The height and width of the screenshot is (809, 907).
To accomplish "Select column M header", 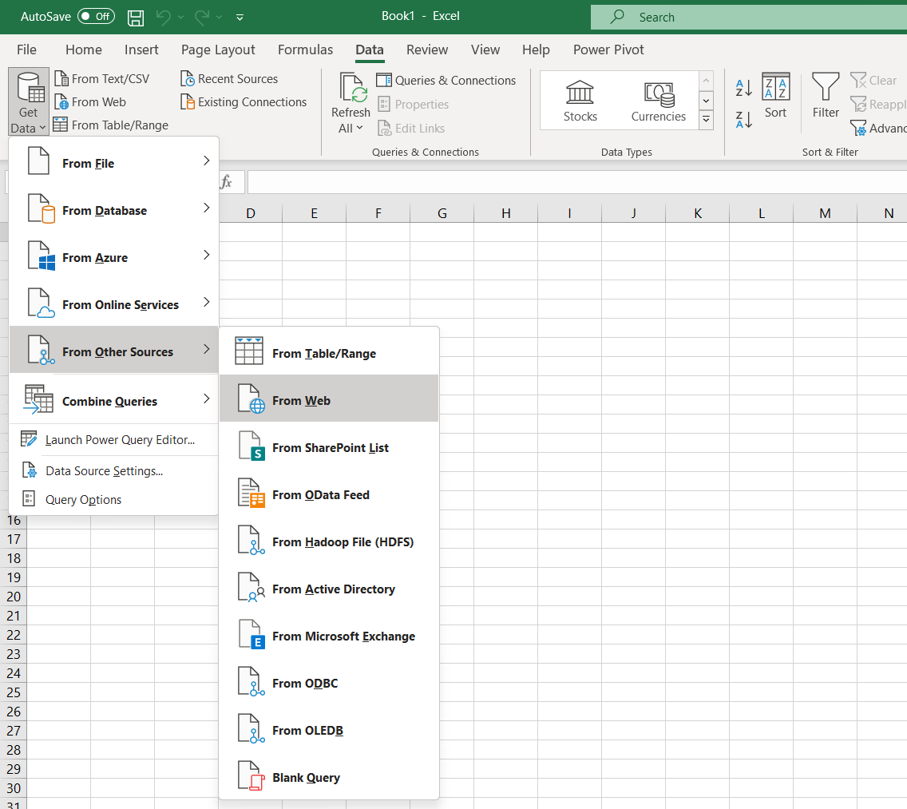I will point(825,213).
